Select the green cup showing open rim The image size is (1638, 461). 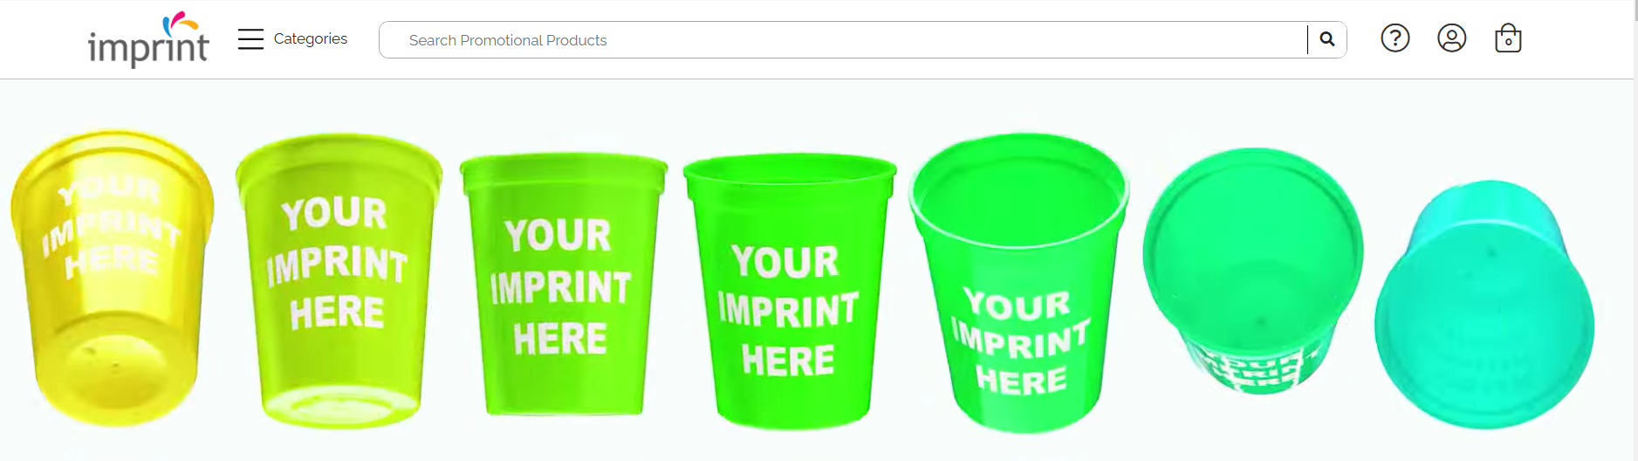click(x=1018, y=282)
